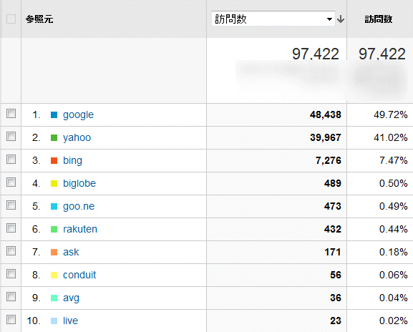Click the green yahoo color swatch
This screenshot has width=413, height=332.
tap(54, 137)
